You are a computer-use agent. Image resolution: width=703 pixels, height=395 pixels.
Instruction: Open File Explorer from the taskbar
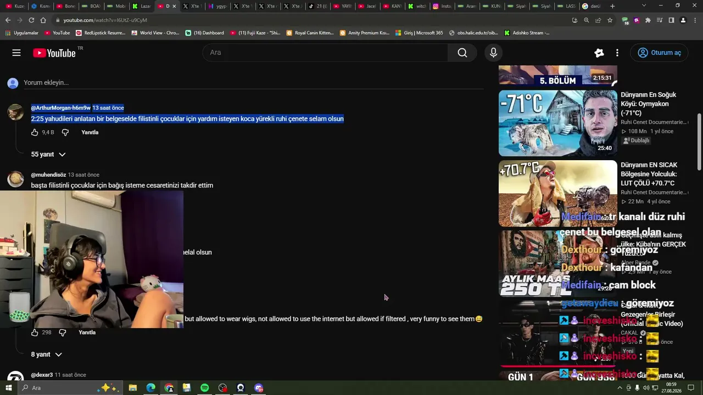click(132, 388)
